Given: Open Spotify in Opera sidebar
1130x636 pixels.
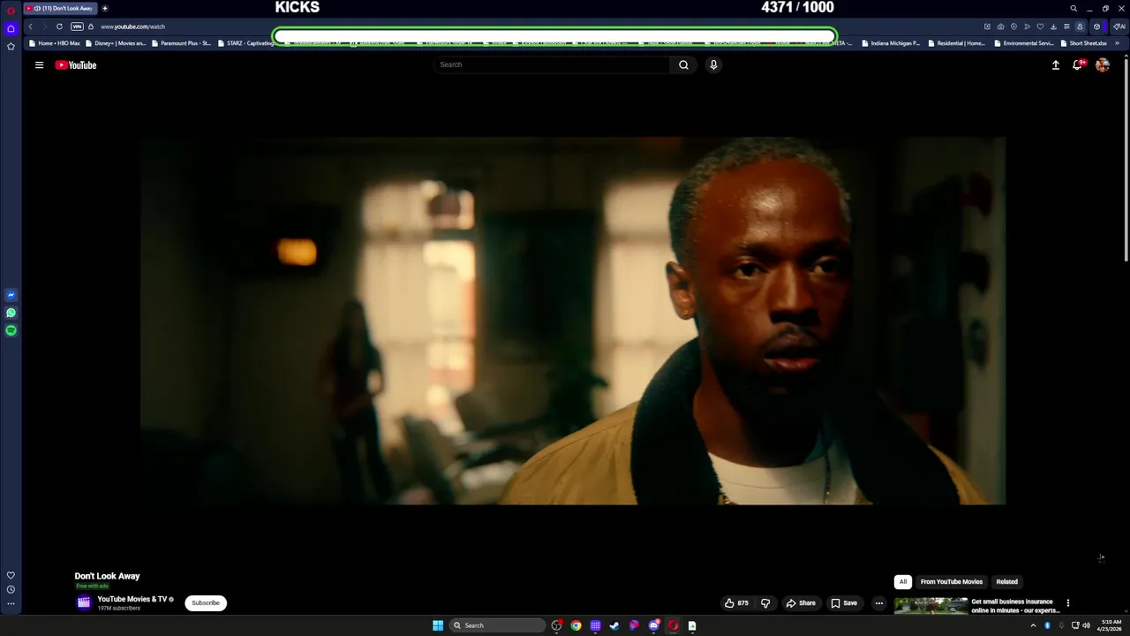Looking at the screenshot, I should tap(11, 330).
